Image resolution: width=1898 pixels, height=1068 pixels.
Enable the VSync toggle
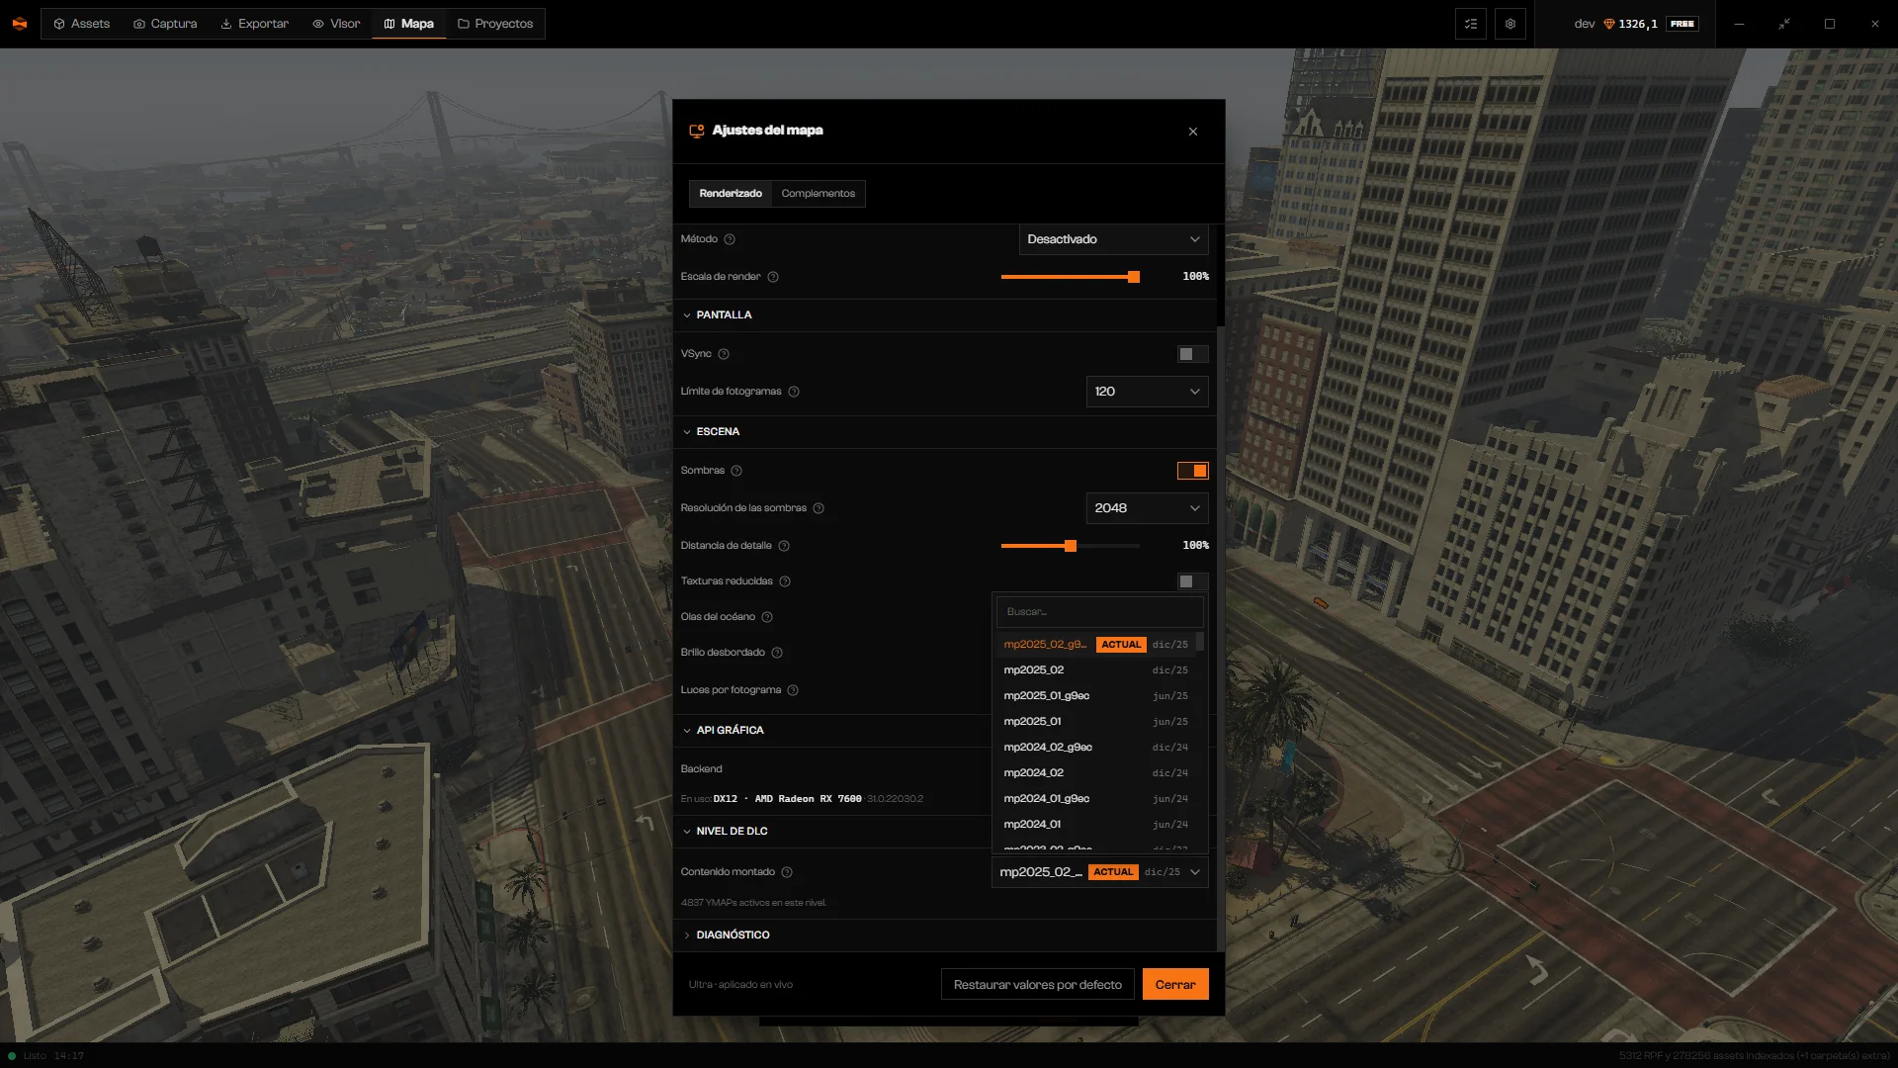pos(1192,354)
